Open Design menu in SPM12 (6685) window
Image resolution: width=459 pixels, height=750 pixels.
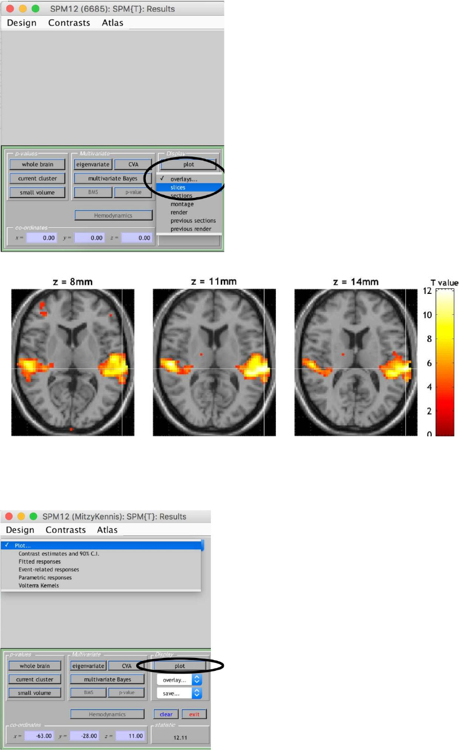pos(22,23)
